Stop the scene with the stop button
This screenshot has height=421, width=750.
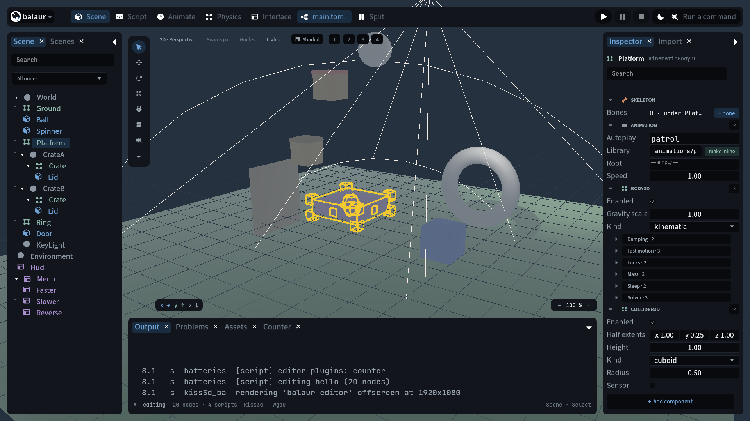641,17
